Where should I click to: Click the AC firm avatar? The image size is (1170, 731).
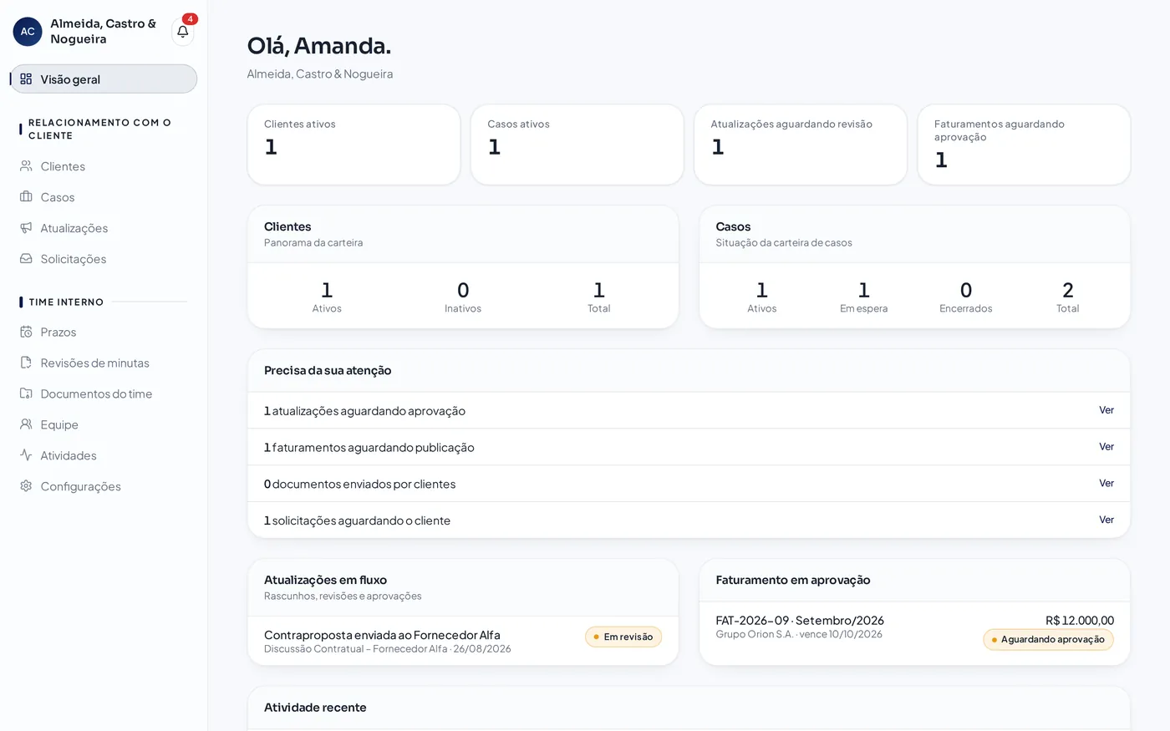click(x=28, y=32)
